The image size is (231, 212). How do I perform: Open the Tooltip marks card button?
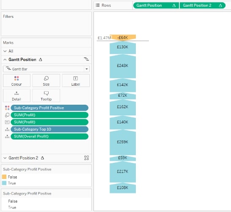pos(46,95)
